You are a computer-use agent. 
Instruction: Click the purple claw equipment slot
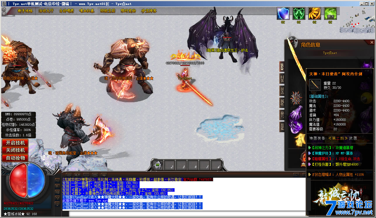pos(296,119)
